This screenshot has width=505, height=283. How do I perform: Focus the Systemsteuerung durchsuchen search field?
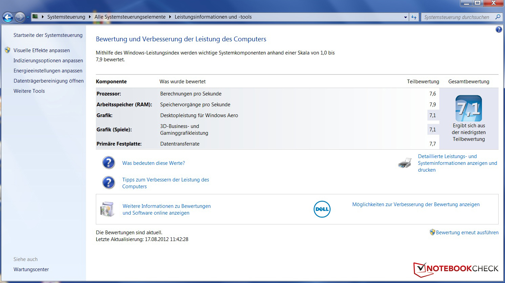pos(457,17)
